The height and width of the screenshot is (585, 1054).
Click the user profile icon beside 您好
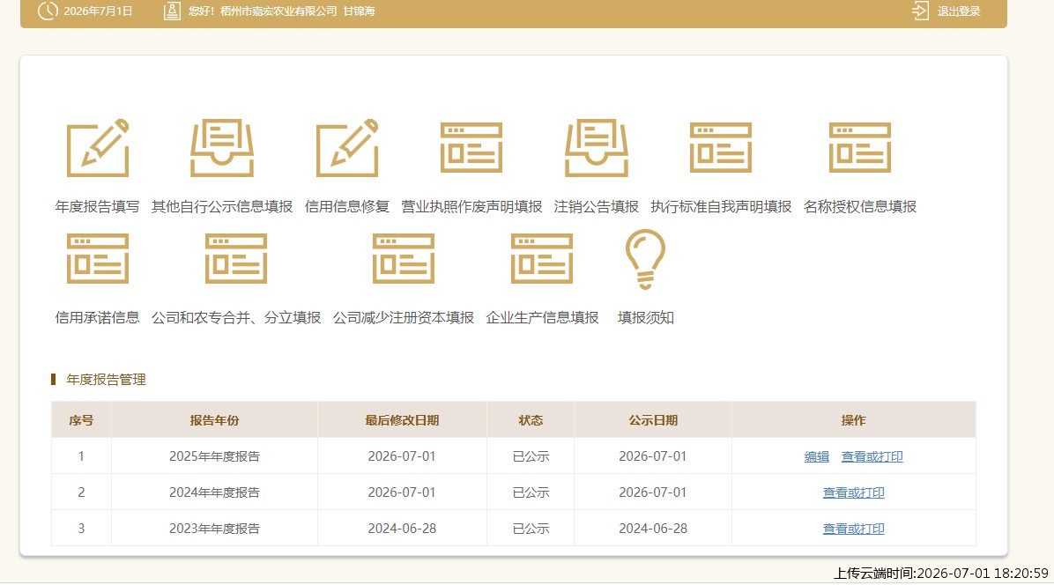point(172,11)
